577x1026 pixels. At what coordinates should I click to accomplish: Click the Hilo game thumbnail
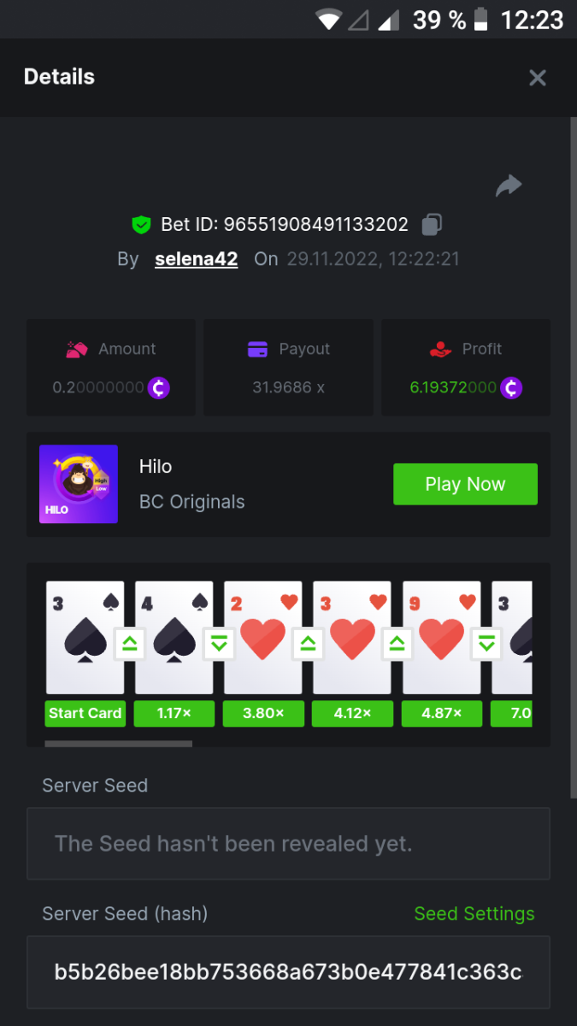click(79, 484)
